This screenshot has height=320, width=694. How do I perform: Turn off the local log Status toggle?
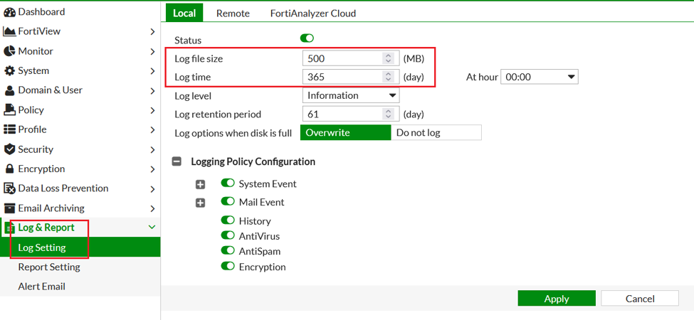tap(307, 38)
